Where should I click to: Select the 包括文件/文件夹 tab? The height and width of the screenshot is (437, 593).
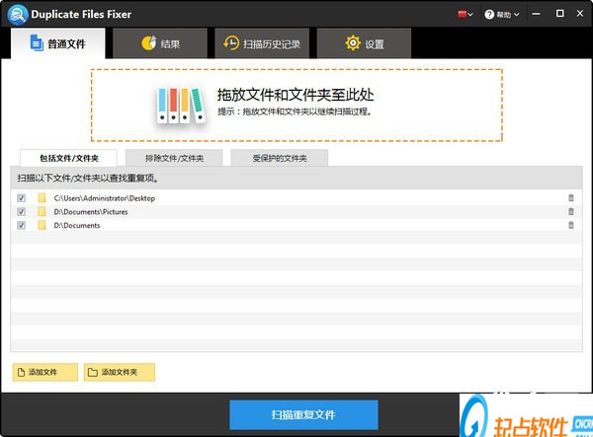(68, 158)
